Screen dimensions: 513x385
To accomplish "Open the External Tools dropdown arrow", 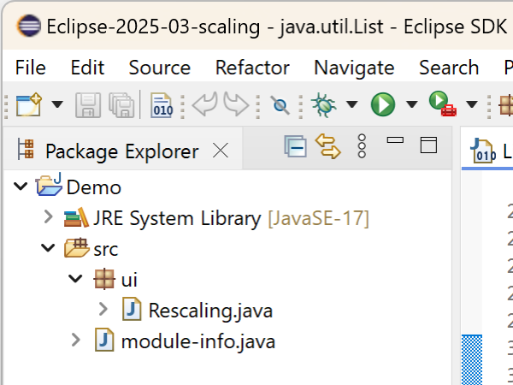I will [472, 104].
